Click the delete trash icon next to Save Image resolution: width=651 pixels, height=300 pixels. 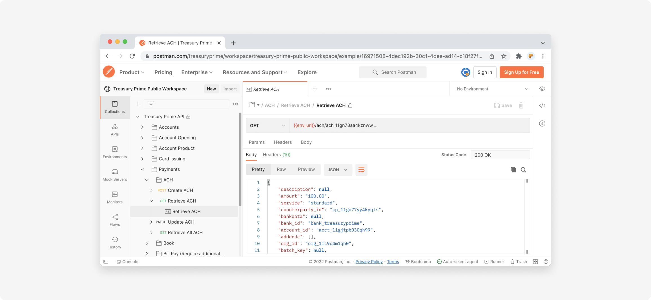(521, 105)
